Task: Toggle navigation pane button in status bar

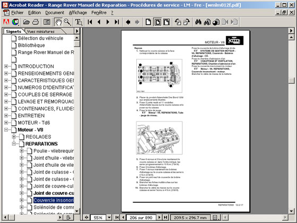Action: pos(86,217)
